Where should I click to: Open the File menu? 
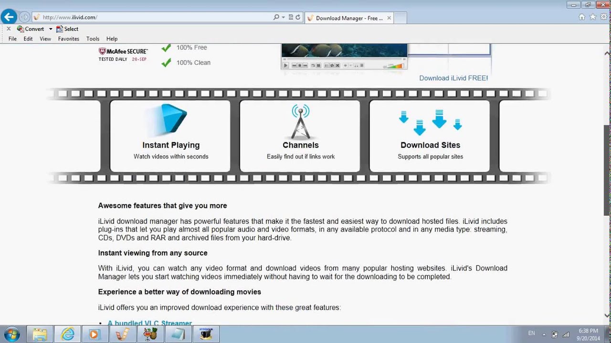(x=12, y=39)
